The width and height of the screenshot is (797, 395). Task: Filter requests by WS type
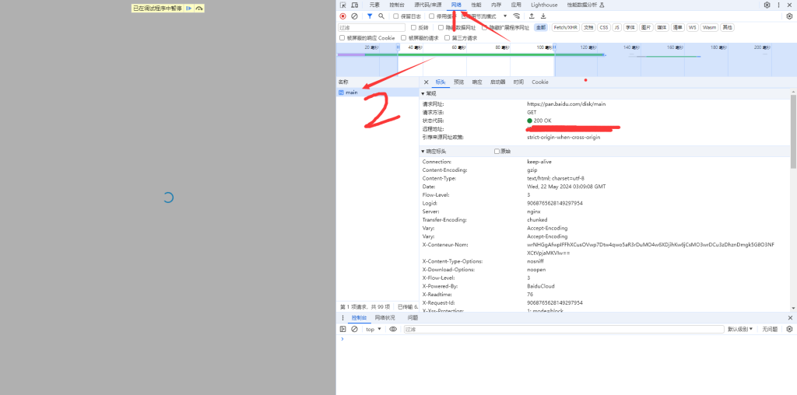(692, 27)
